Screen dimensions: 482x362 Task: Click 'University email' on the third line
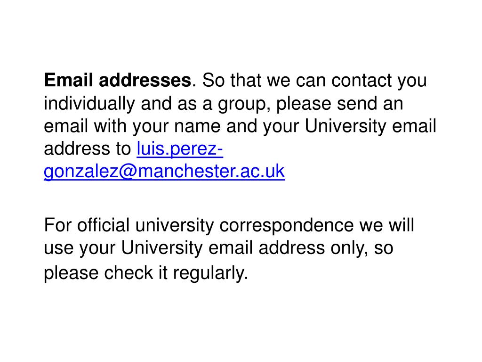click(x=370, y=126)
